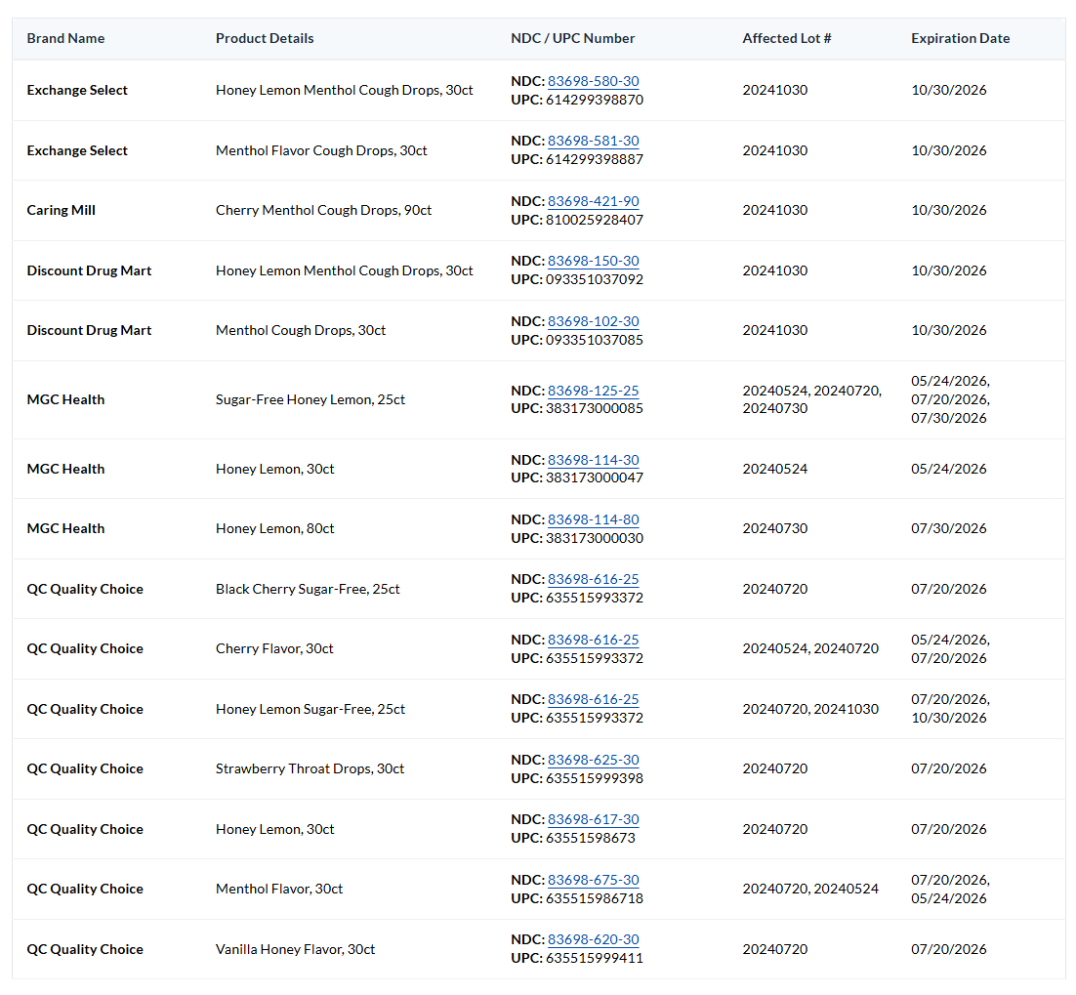Select lot 20240720 in Strawberry Throat Drops row
Image resolution: width=1076 pixels, height=995 pixels.
[774, 768]
